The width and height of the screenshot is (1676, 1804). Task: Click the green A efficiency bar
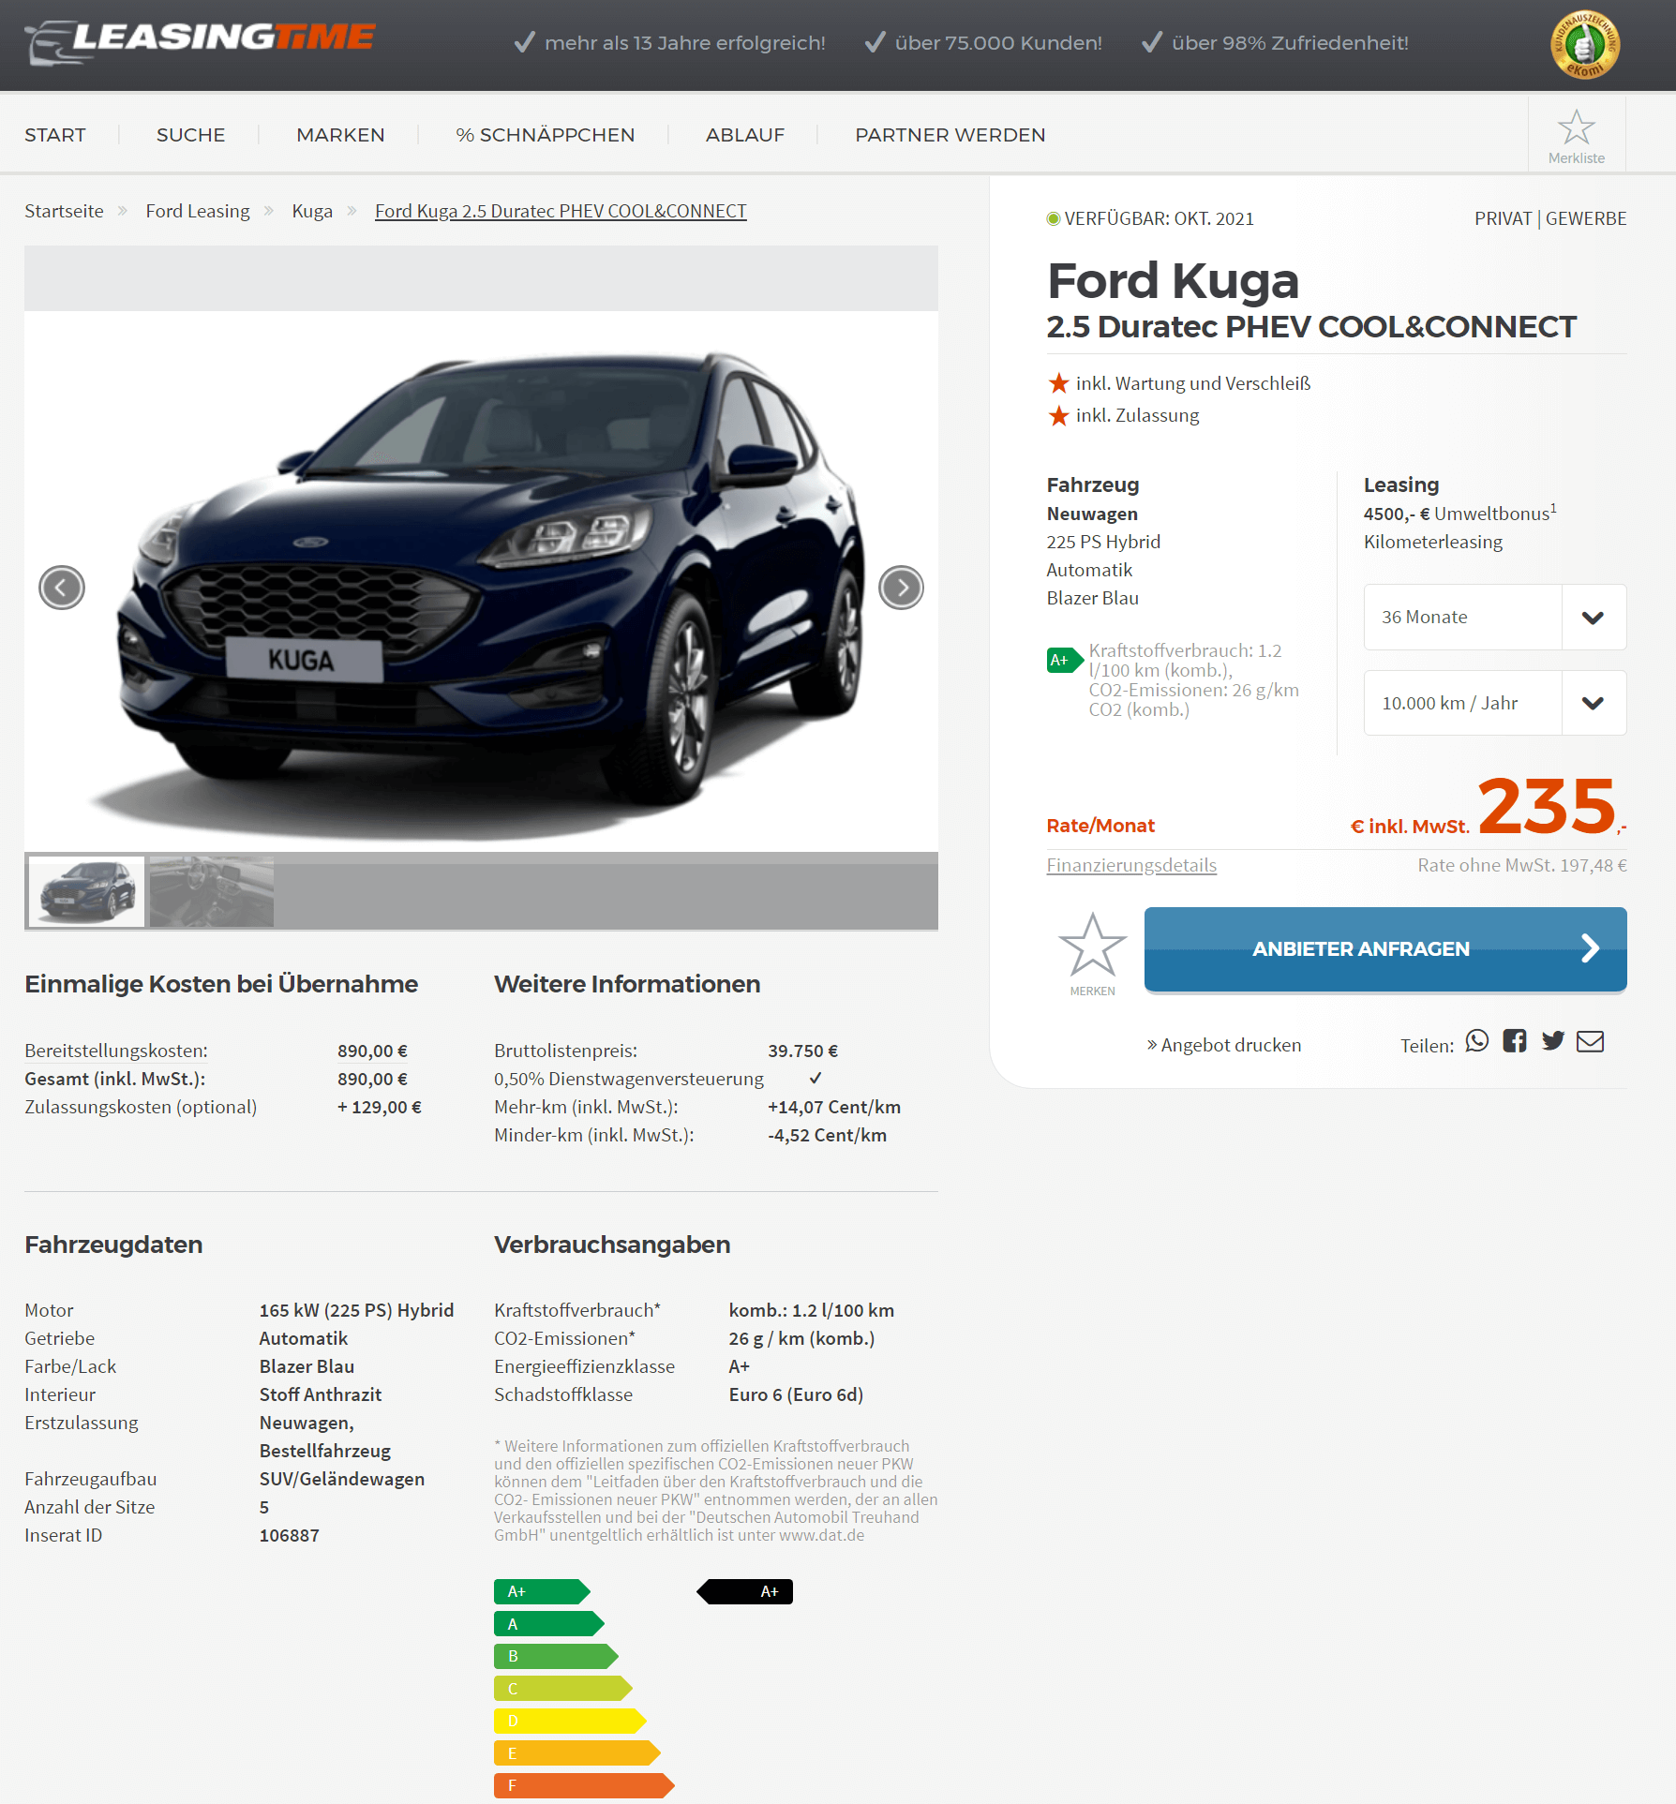click(549, 1624)
